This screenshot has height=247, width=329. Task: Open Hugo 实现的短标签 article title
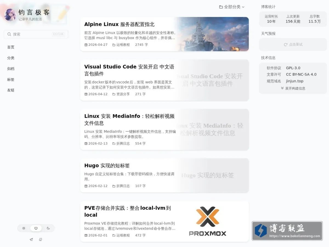pyautogui.click(x=107, y=165)
